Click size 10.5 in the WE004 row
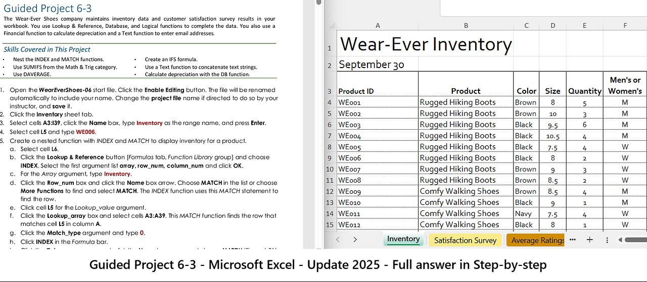This screenshot has height=282, width=647. pos(553,136)
